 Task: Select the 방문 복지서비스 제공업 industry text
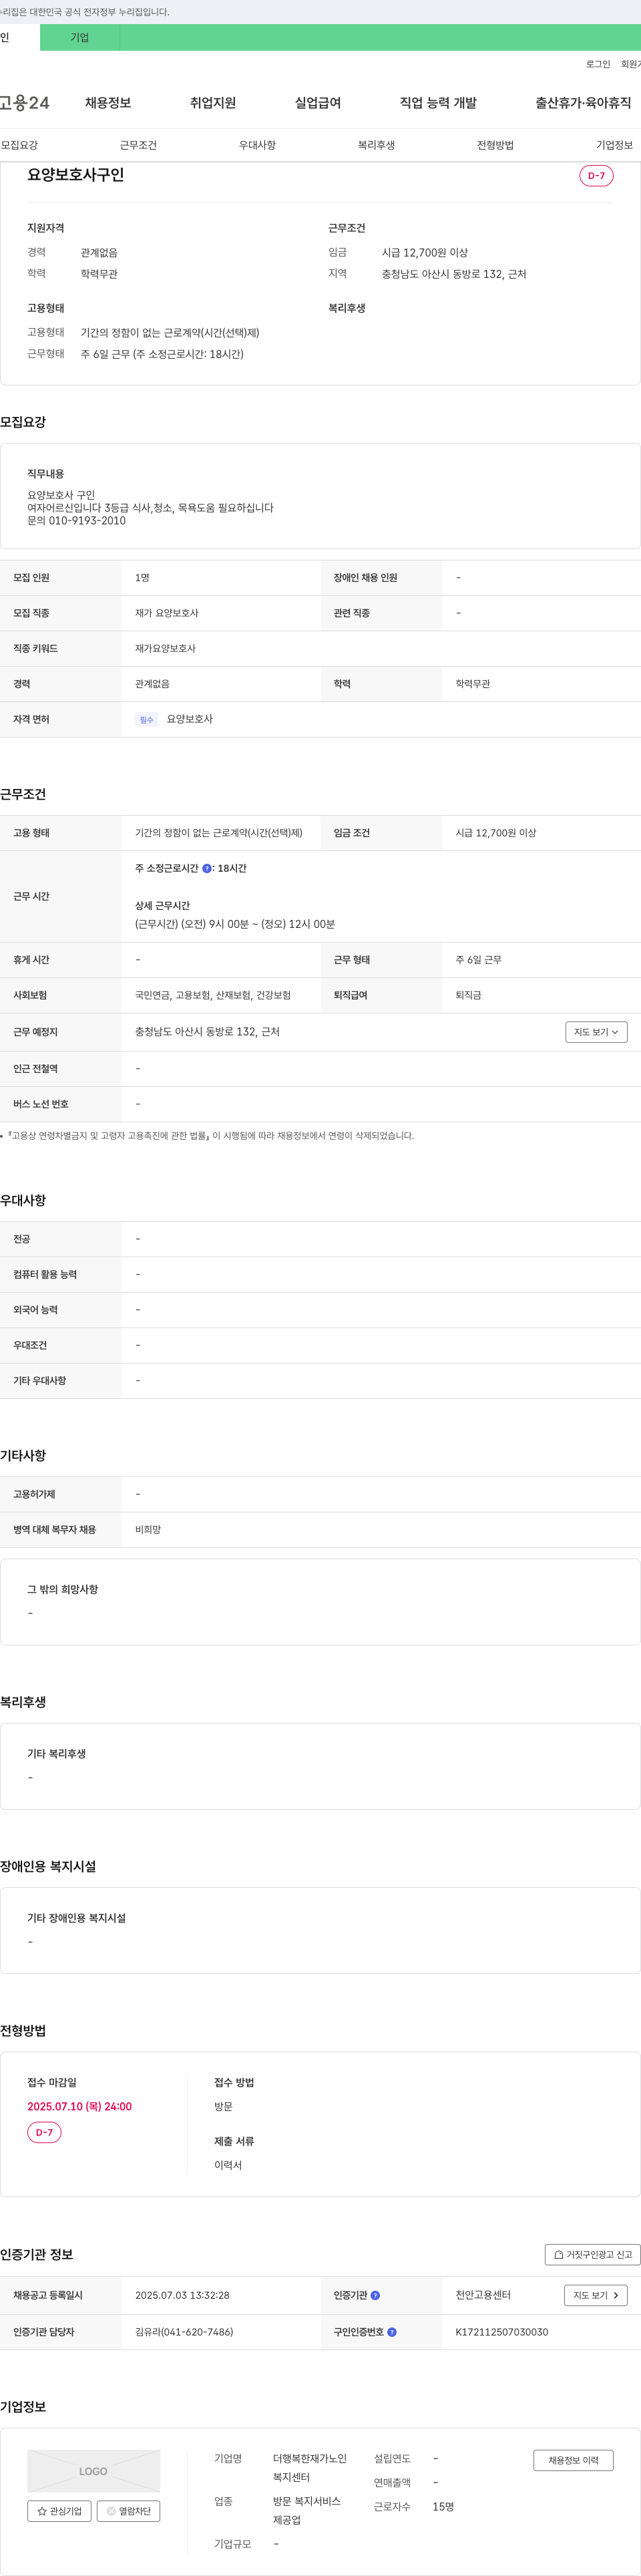point(307,2510)
